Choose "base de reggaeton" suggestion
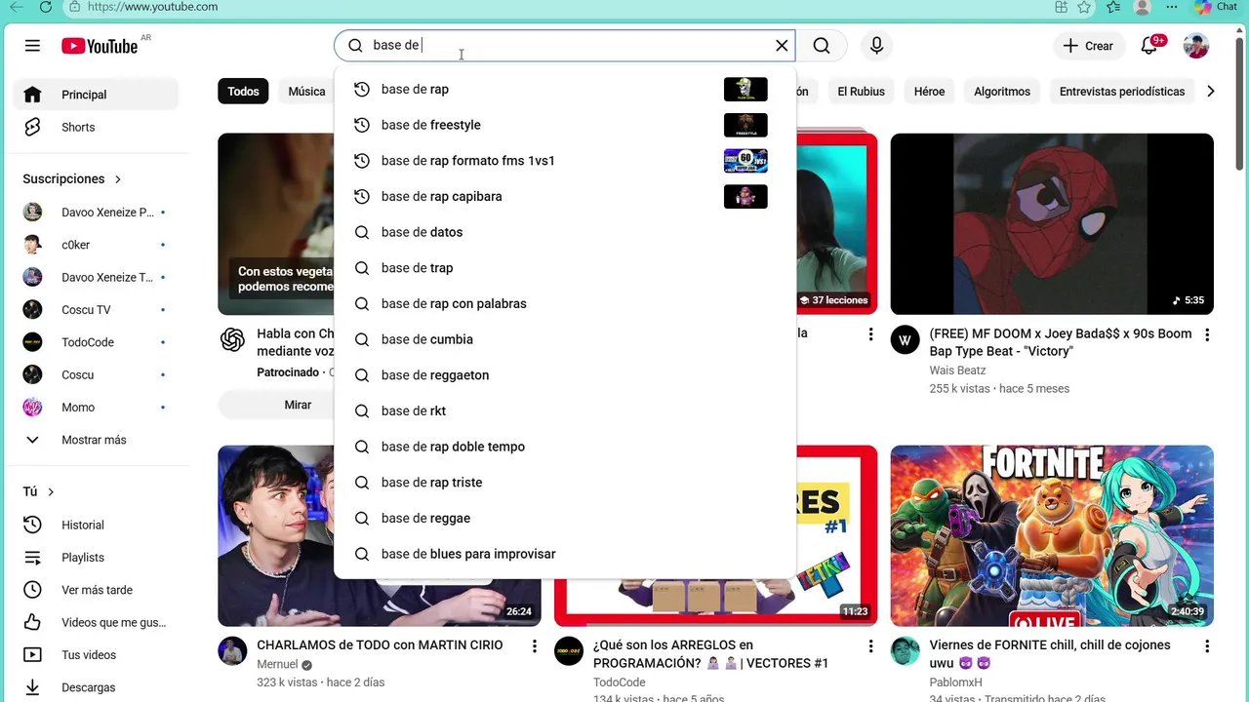 tap(565, 375)
